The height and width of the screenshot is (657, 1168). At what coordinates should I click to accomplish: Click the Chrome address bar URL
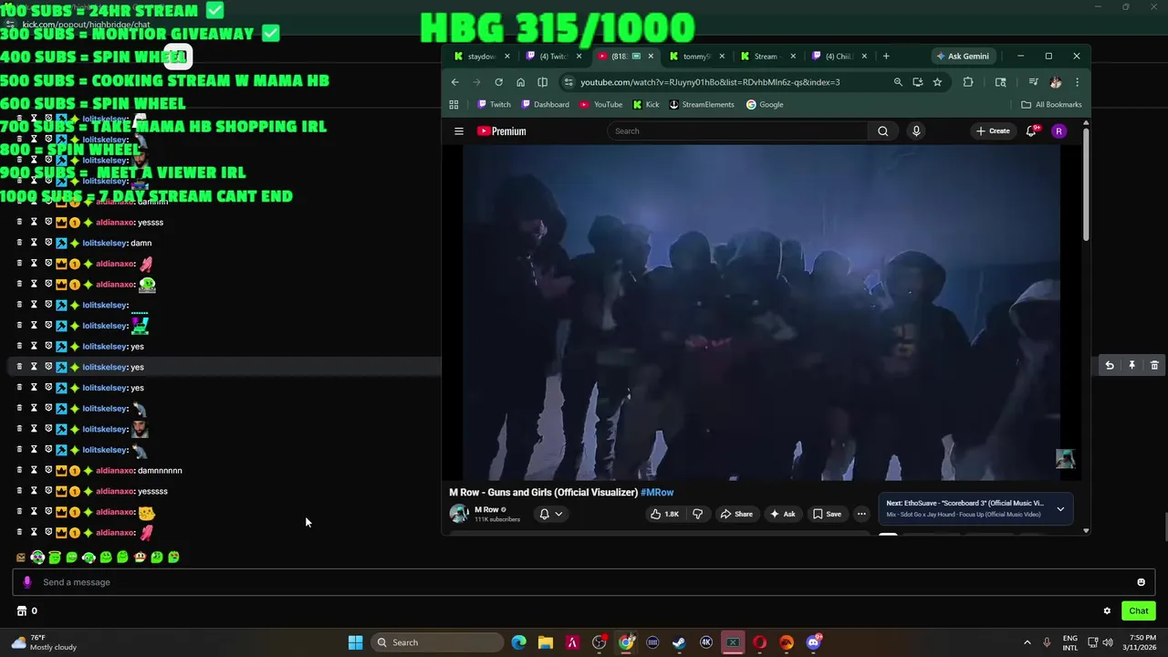710,82
